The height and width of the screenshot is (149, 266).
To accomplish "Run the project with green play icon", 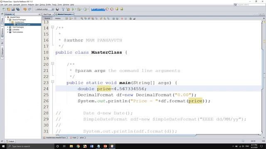I will (x=73, y=9).
